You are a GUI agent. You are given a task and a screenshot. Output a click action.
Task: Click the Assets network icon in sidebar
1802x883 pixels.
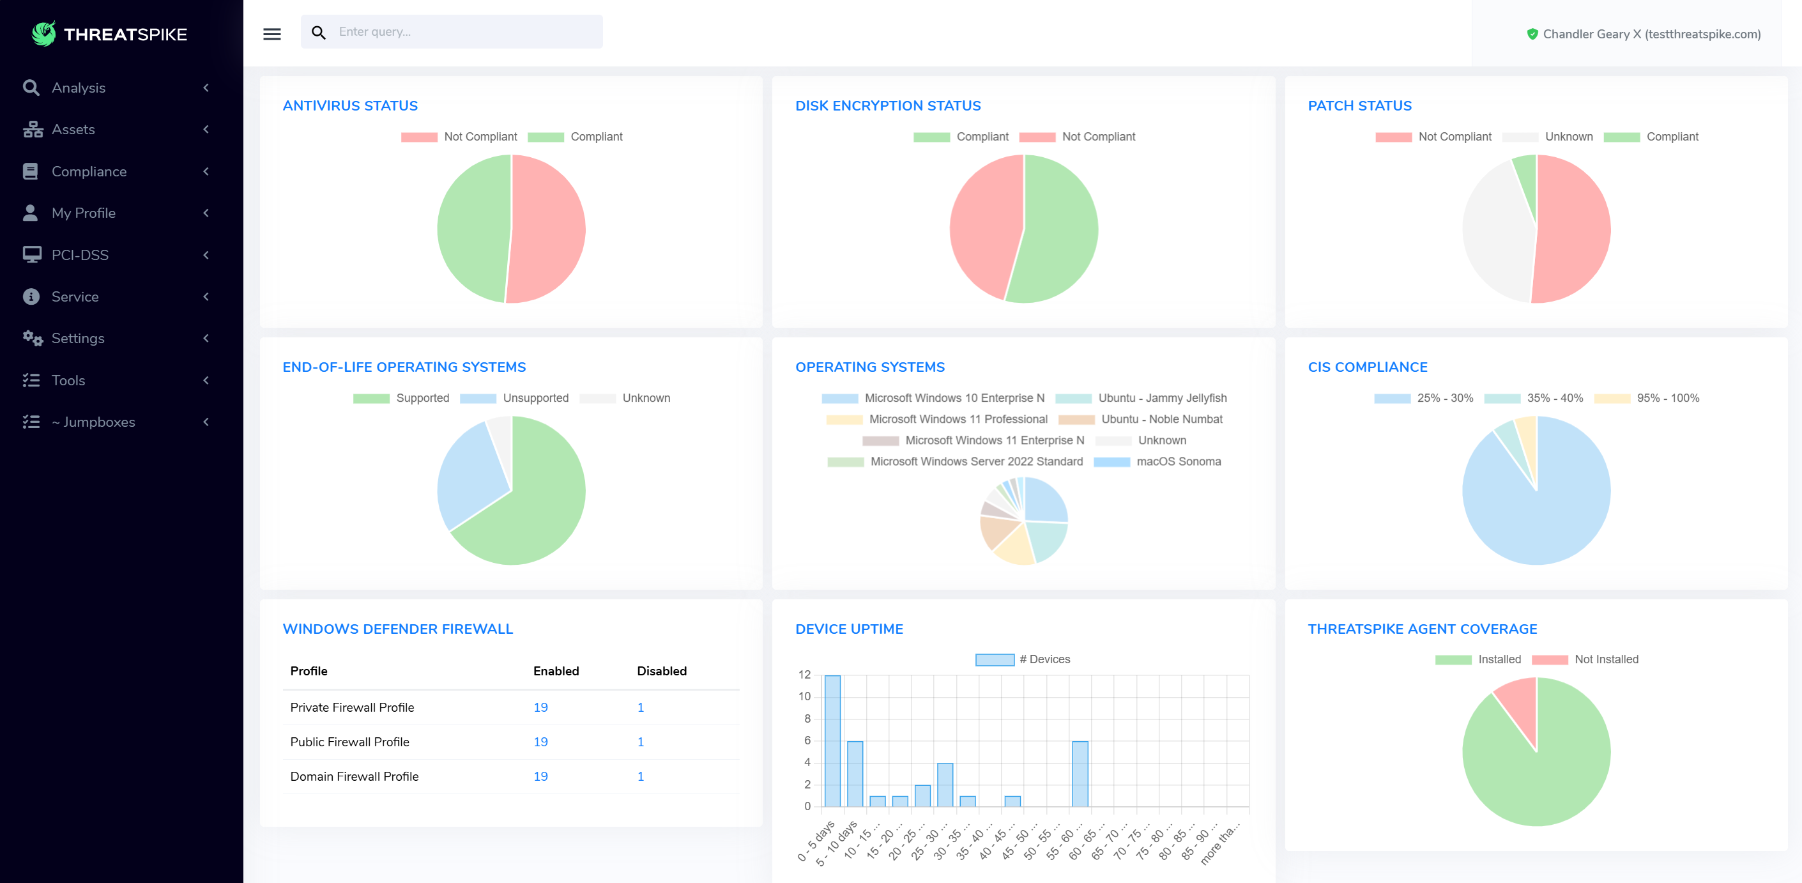coord(31,130)
